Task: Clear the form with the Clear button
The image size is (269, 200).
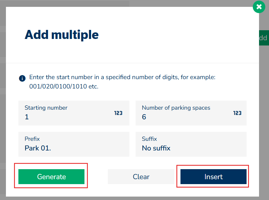Action: coord(141,177)
